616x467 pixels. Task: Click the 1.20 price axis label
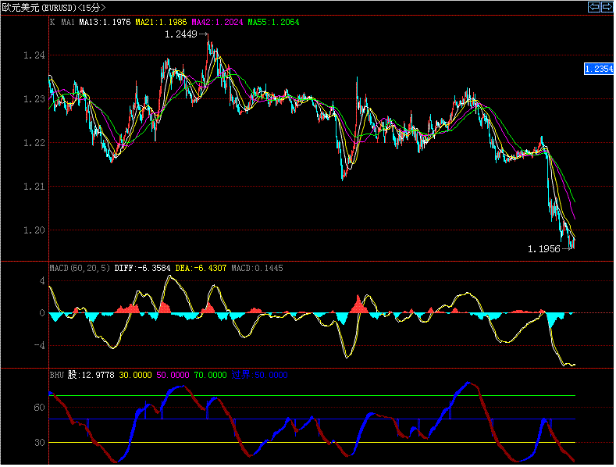34,230
